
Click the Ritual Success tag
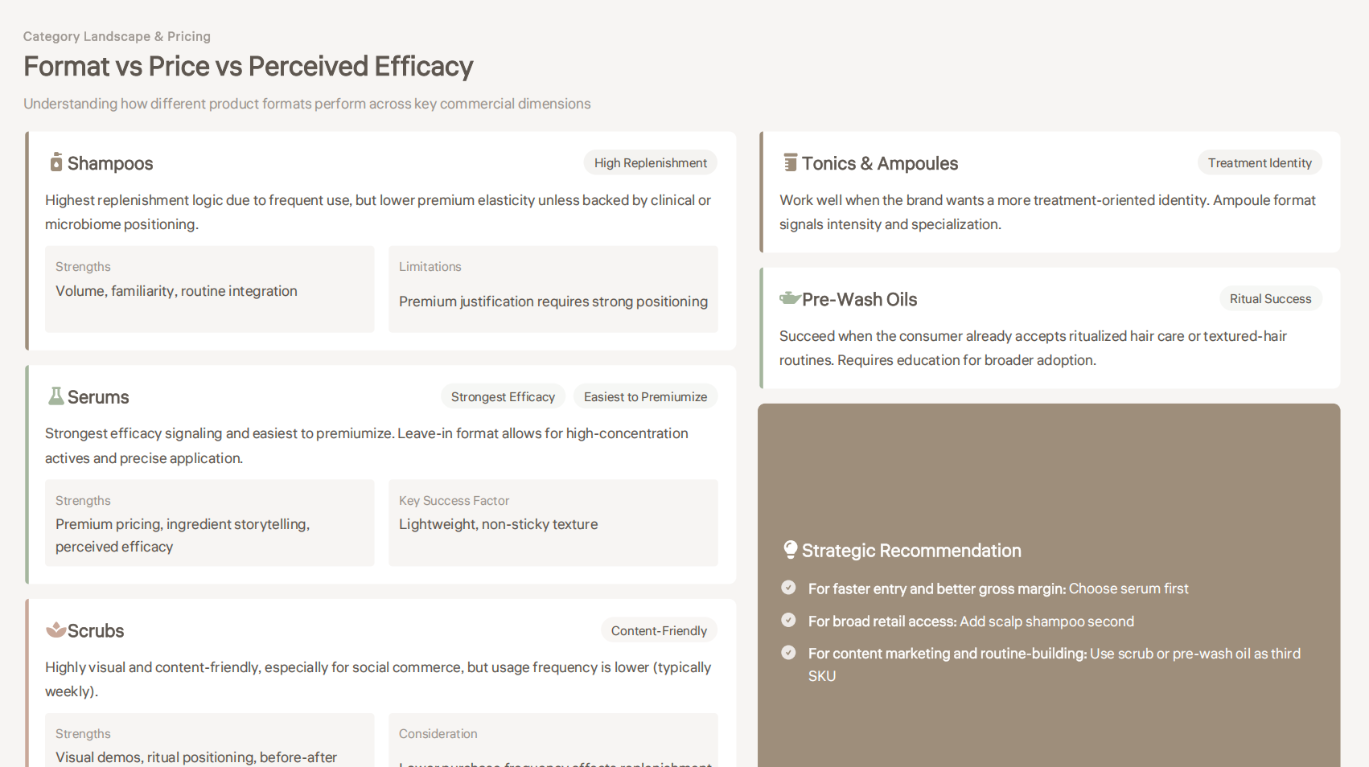click(1270, 298)
